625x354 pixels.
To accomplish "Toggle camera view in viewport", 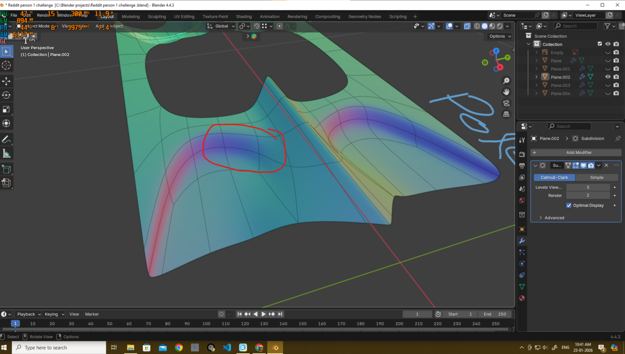I will [x=506, y=103].
